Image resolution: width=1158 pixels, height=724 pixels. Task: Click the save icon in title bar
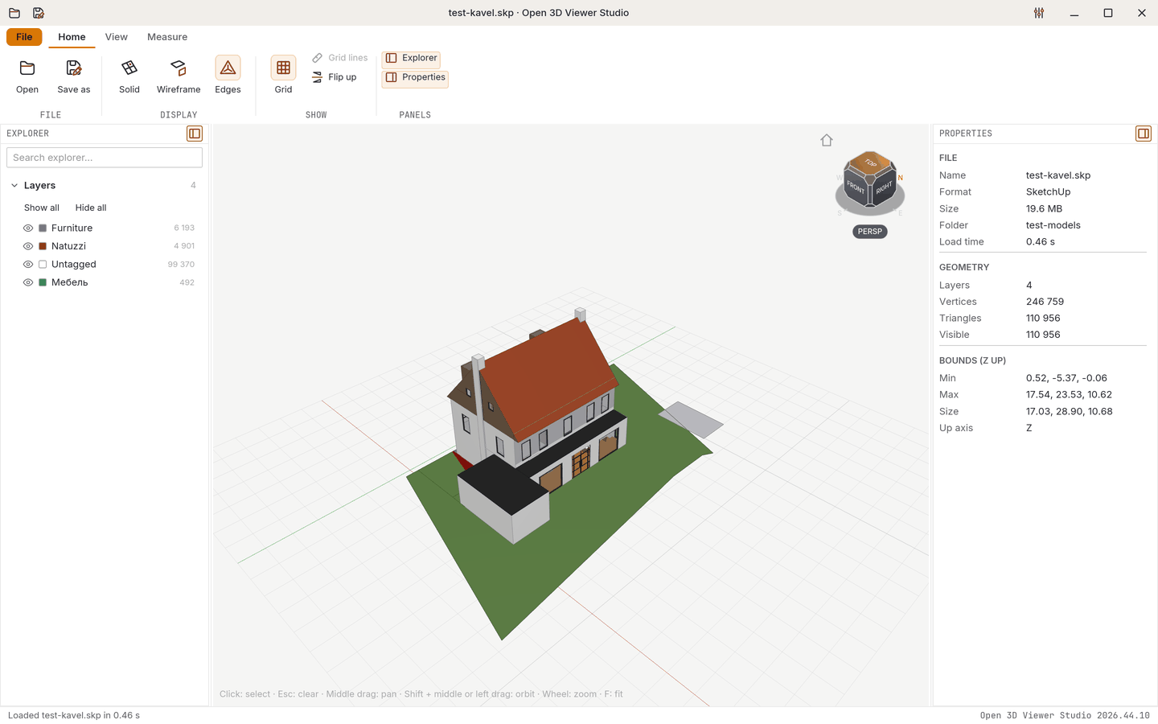coord(39,13)
